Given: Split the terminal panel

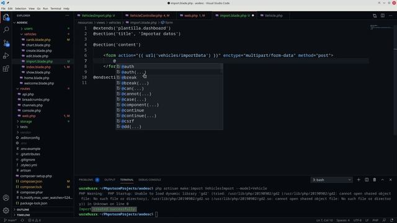Looking at the screenshot, I should click(367, 180).
